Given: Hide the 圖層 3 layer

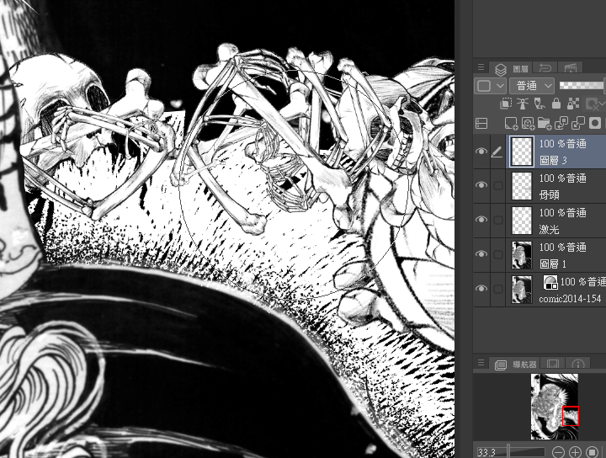Looking at the screenshot, I should 481,152.
